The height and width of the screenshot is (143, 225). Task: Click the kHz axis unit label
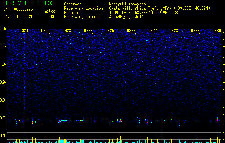tap(3, 29)
